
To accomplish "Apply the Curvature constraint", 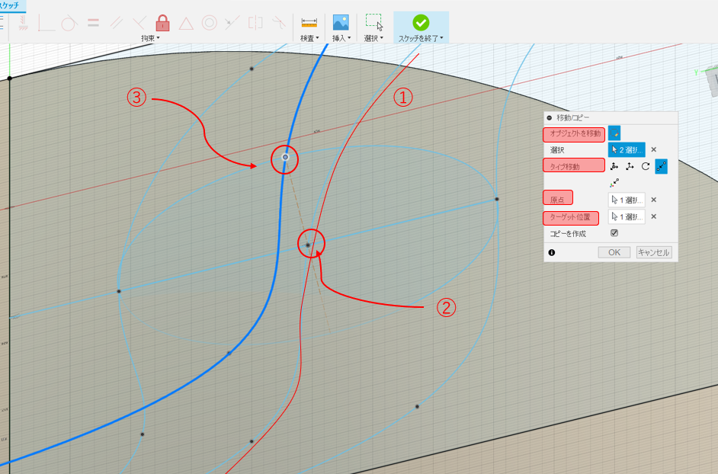I will click(279, 22).
